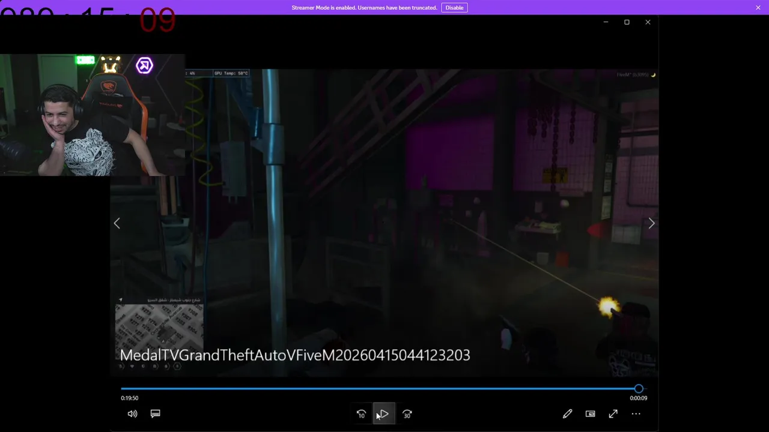
Task: Open the captions and subtitles menu
Action: tap(155, 414)
